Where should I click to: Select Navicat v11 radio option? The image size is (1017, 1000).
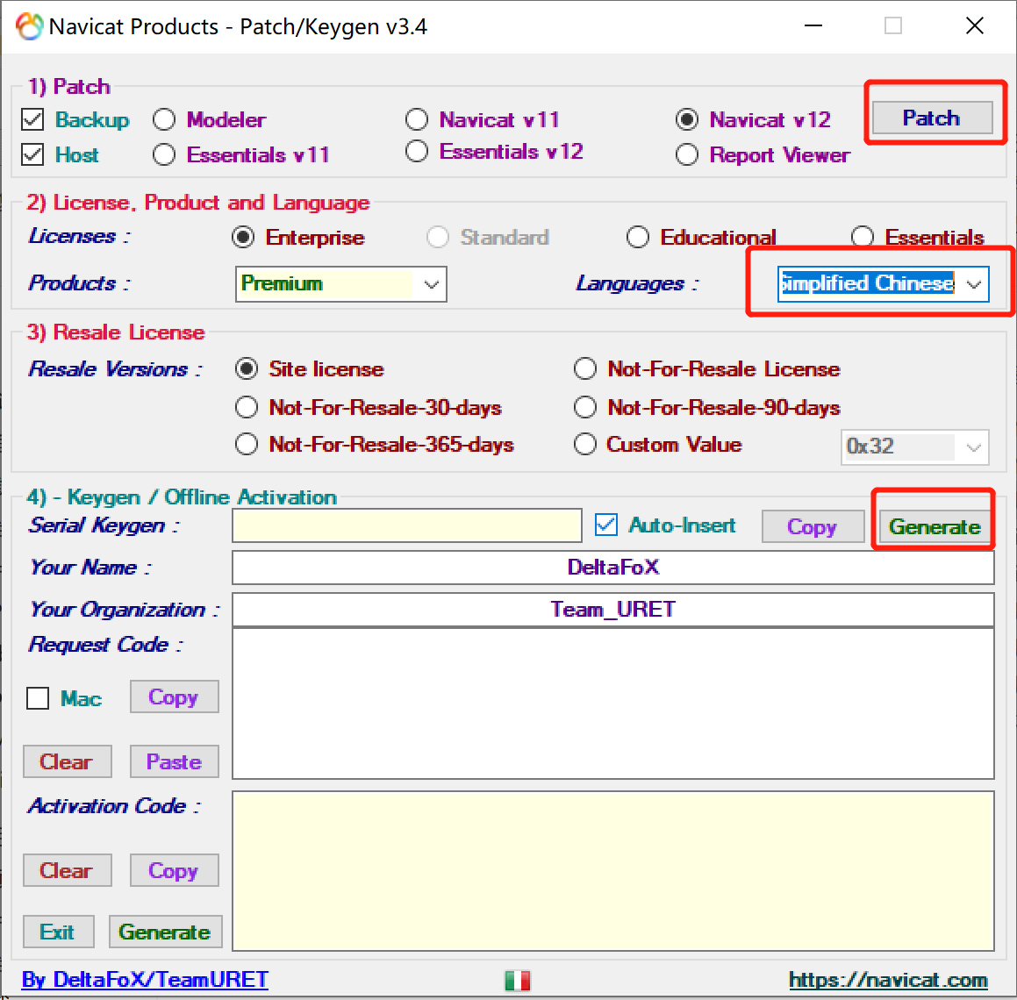[x=417, y=119]
